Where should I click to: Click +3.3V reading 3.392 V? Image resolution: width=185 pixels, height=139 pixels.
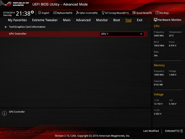(158, 114)
